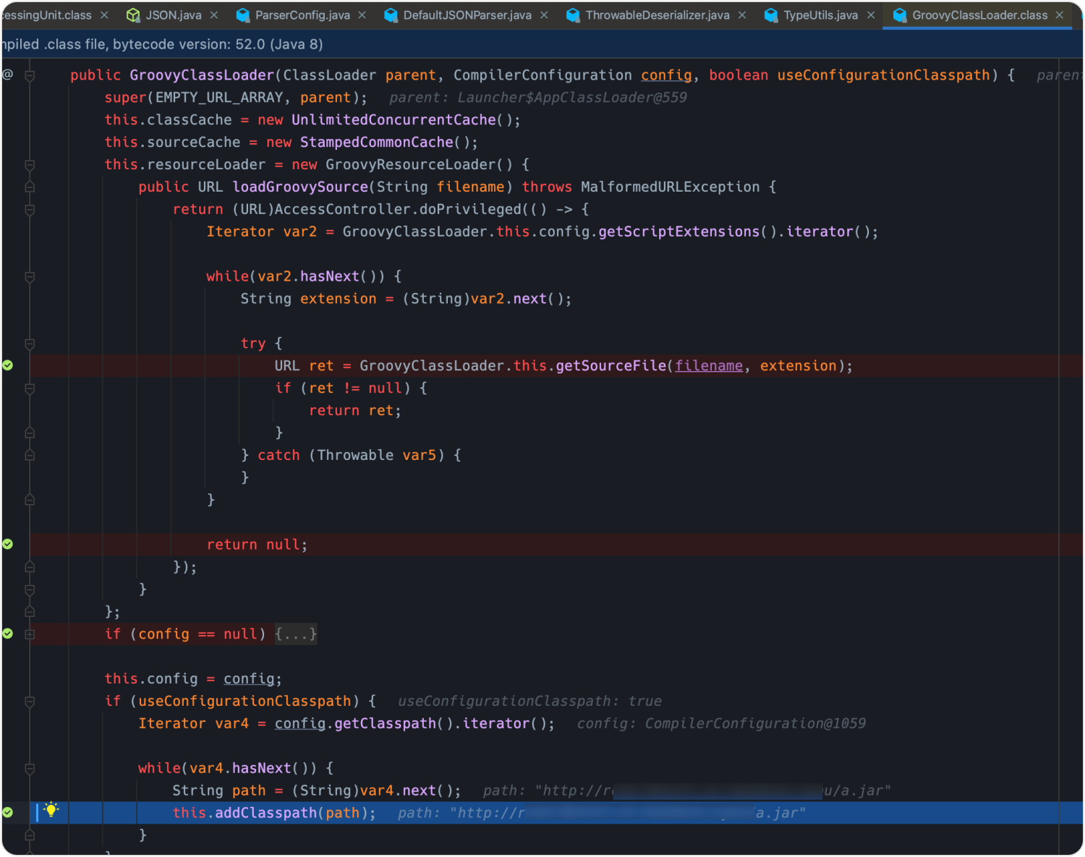Viewport: 1085px width, 857px height.
Task: Click the ParserConfig.java tab file icon
Action: [x=243, y=15]
